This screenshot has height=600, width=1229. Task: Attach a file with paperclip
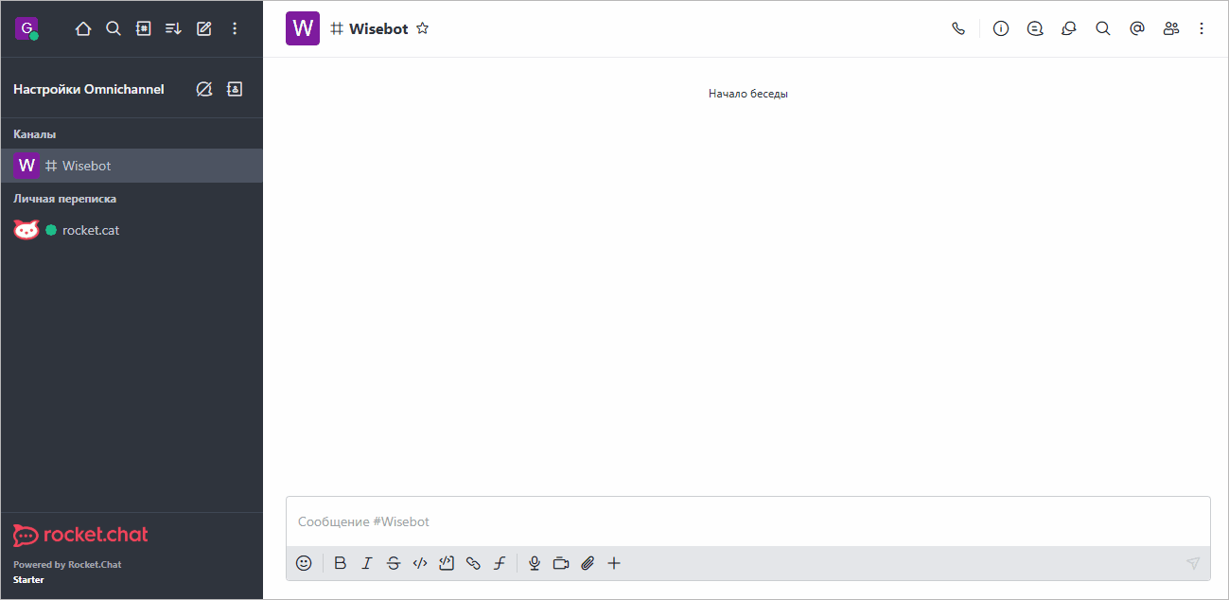click(x=588, y=563)
